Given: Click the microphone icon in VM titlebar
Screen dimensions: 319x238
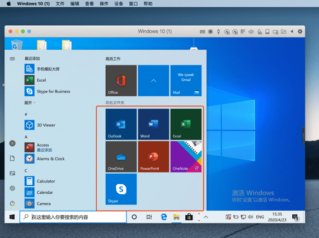Looking at the screenshot, I should tap(260, 31).
